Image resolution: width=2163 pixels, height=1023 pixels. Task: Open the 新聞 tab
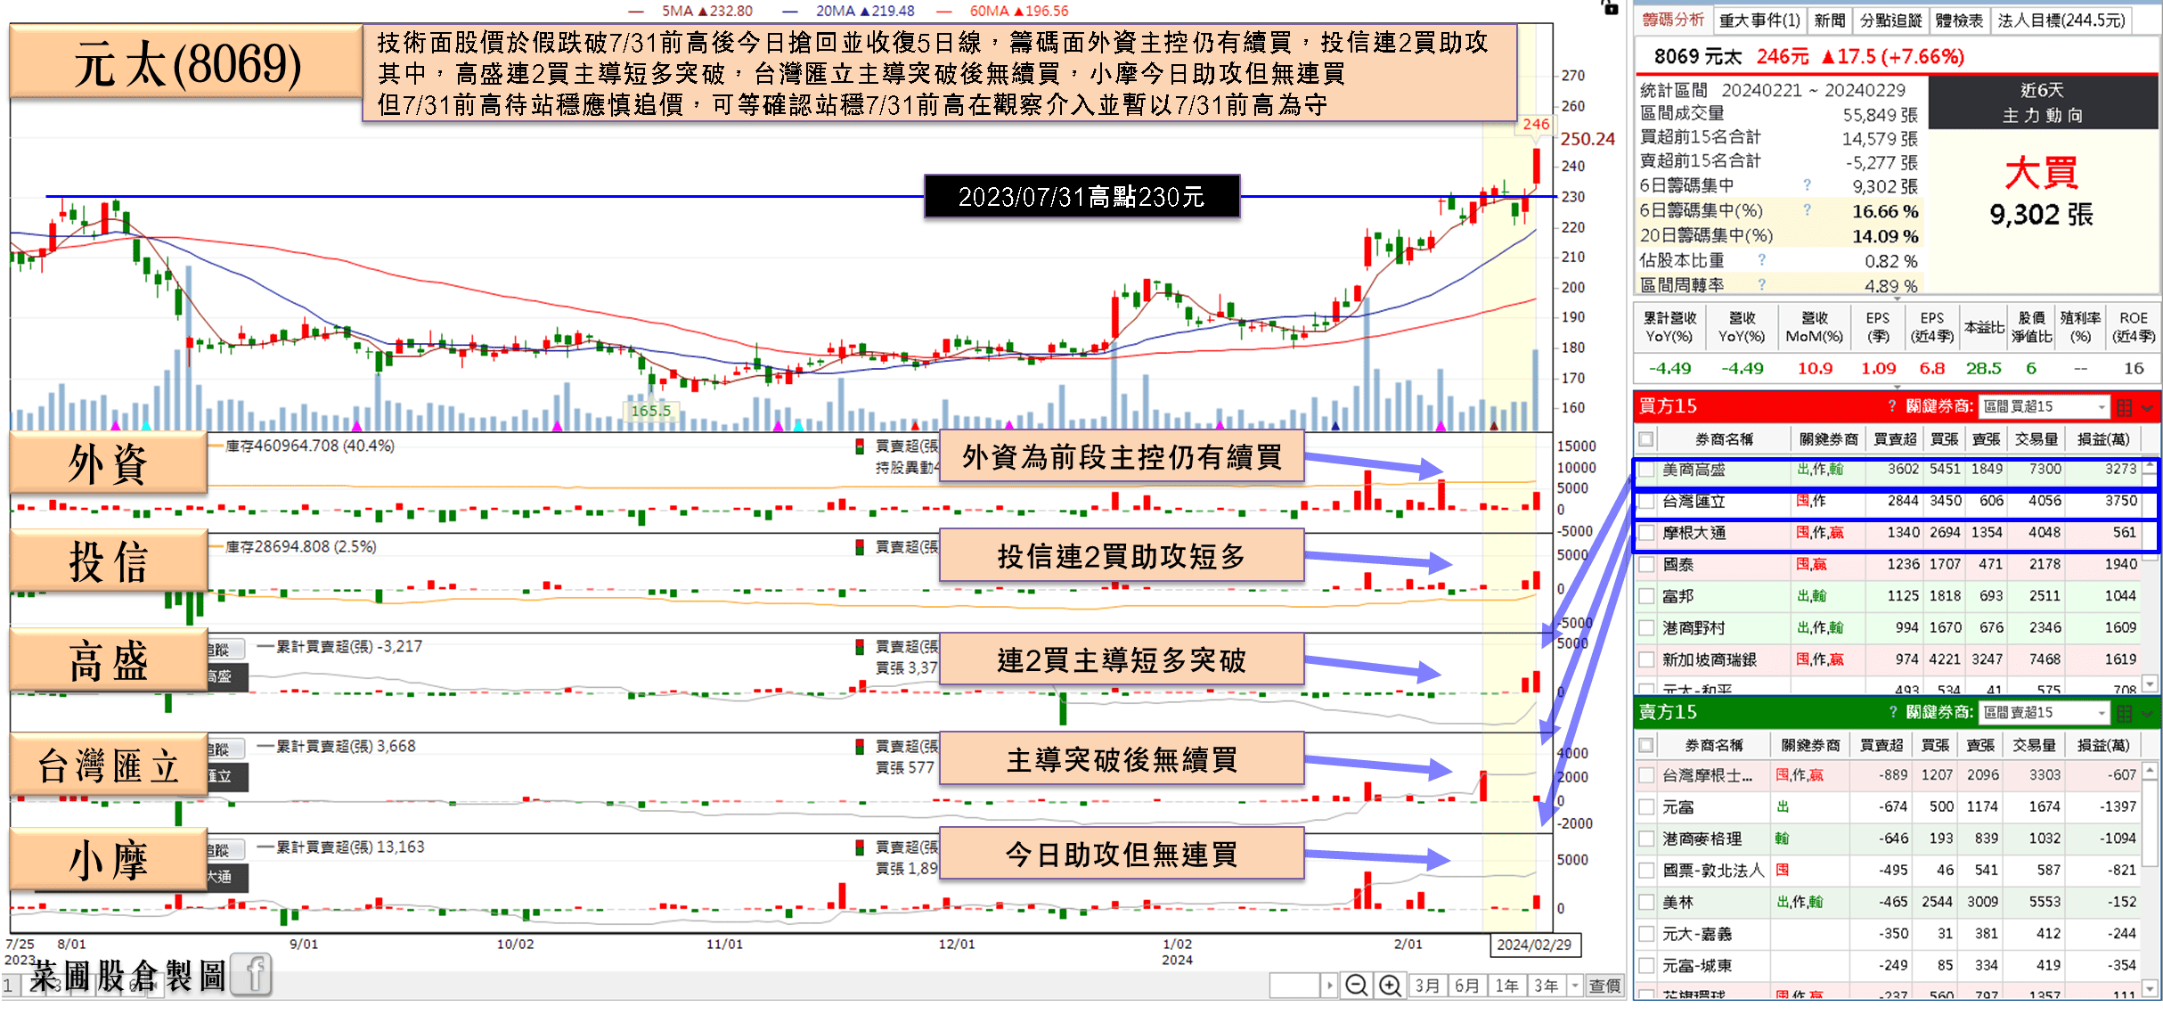coord(1829,20)
